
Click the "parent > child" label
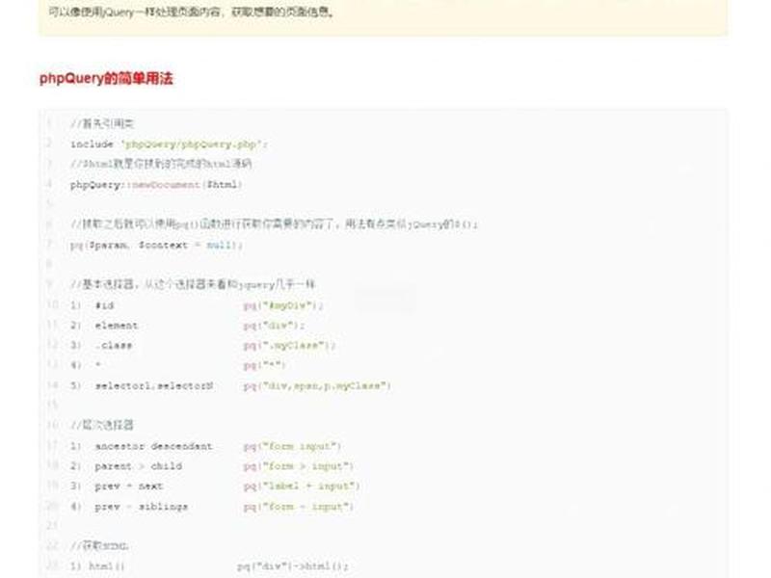(138, 466)
